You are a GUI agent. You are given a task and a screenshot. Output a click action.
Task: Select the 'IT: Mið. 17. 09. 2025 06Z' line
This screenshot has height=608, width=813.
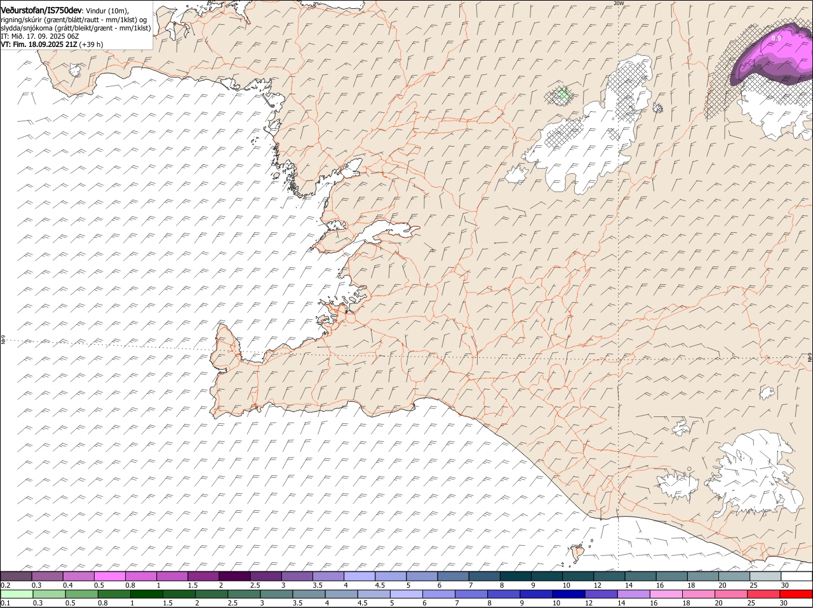coord(39,36)
